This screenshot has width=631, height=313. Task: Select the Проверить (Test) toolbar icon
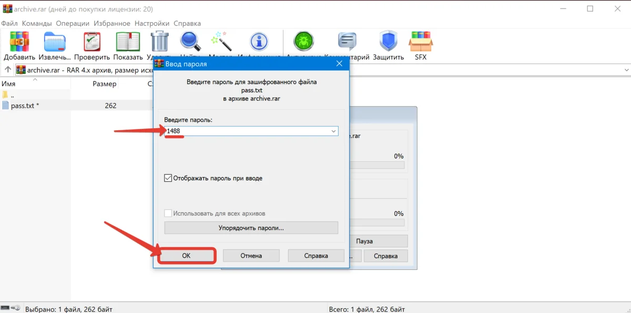(92, 42)
